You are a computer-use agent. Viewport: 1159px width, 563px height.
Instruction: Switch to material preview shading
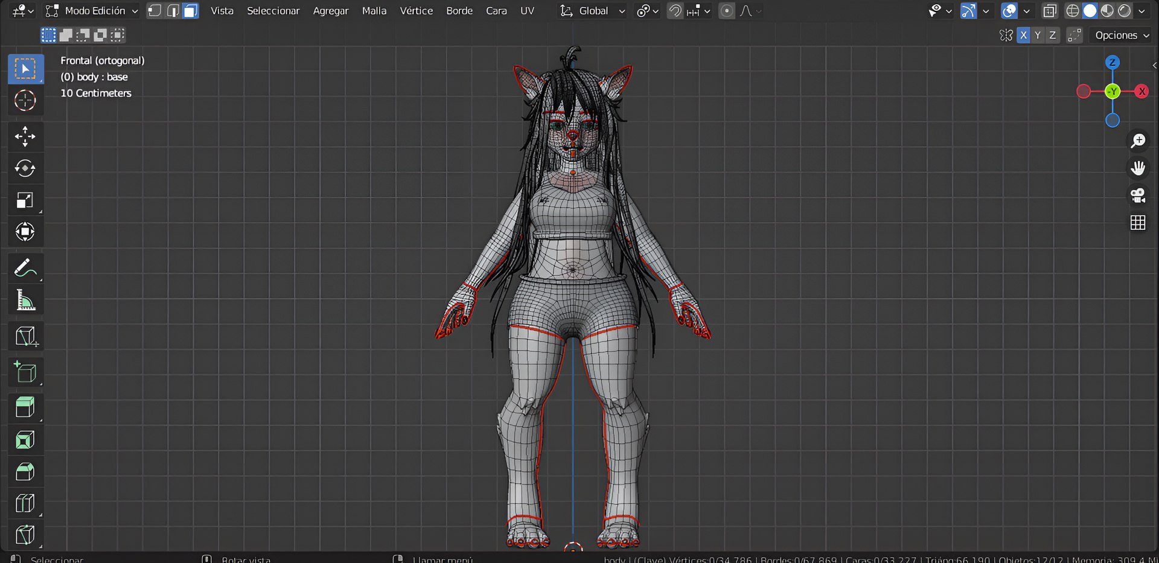[1107, 11]
